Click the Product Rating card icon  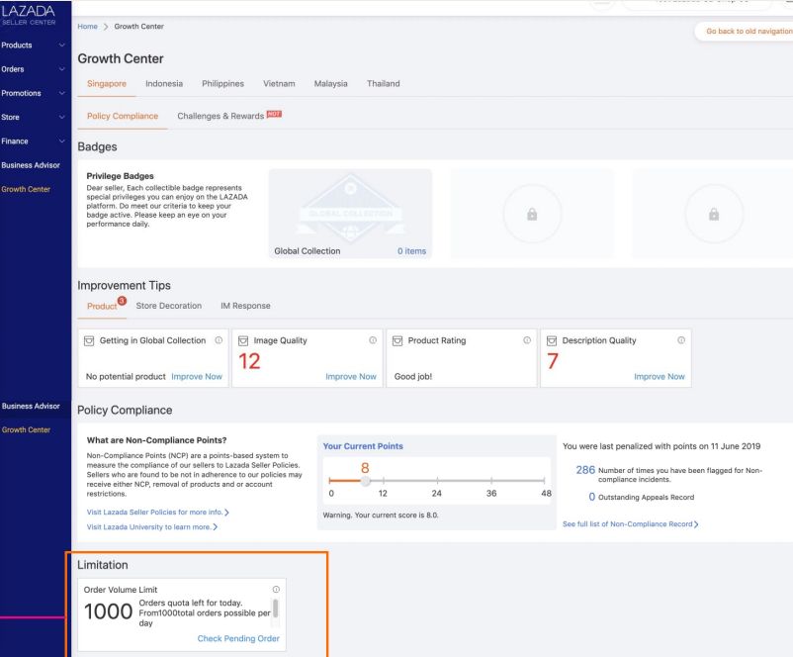397,340
